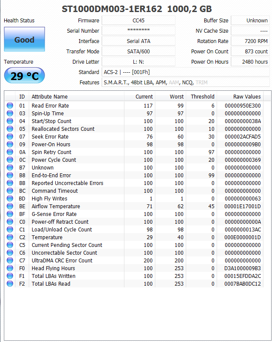
Task: Click the Drive Letter field L: N:
Action: (x=139, y=62)
